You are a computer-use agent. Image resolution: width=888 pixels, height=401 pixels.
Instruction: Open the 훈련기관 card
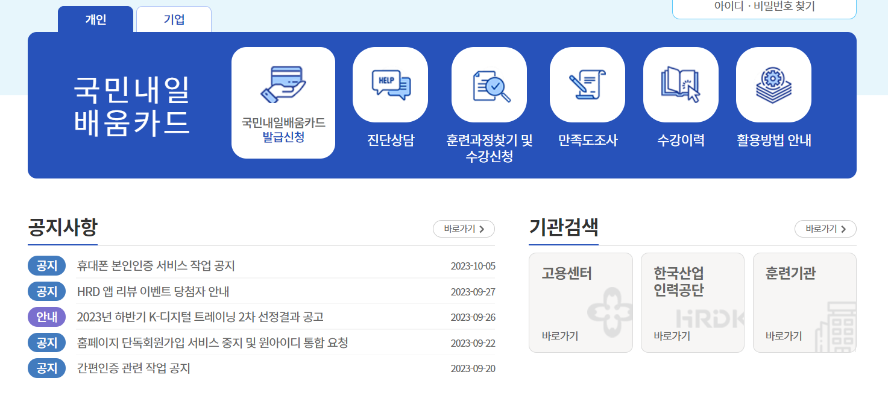805,303
